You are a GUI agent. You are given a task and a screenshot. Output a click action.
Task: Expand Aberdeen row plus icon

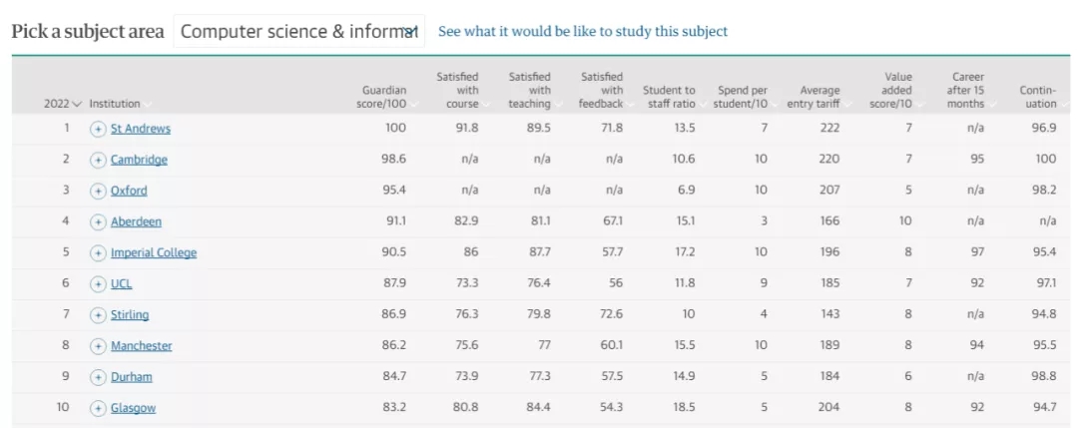coord(98,221)
